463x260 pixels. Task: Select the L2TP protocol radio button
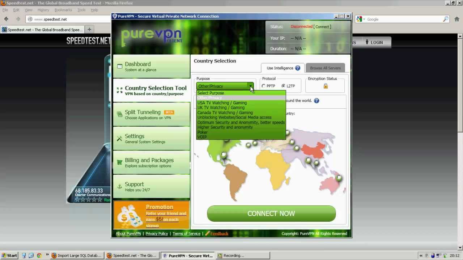coord(283,86)
